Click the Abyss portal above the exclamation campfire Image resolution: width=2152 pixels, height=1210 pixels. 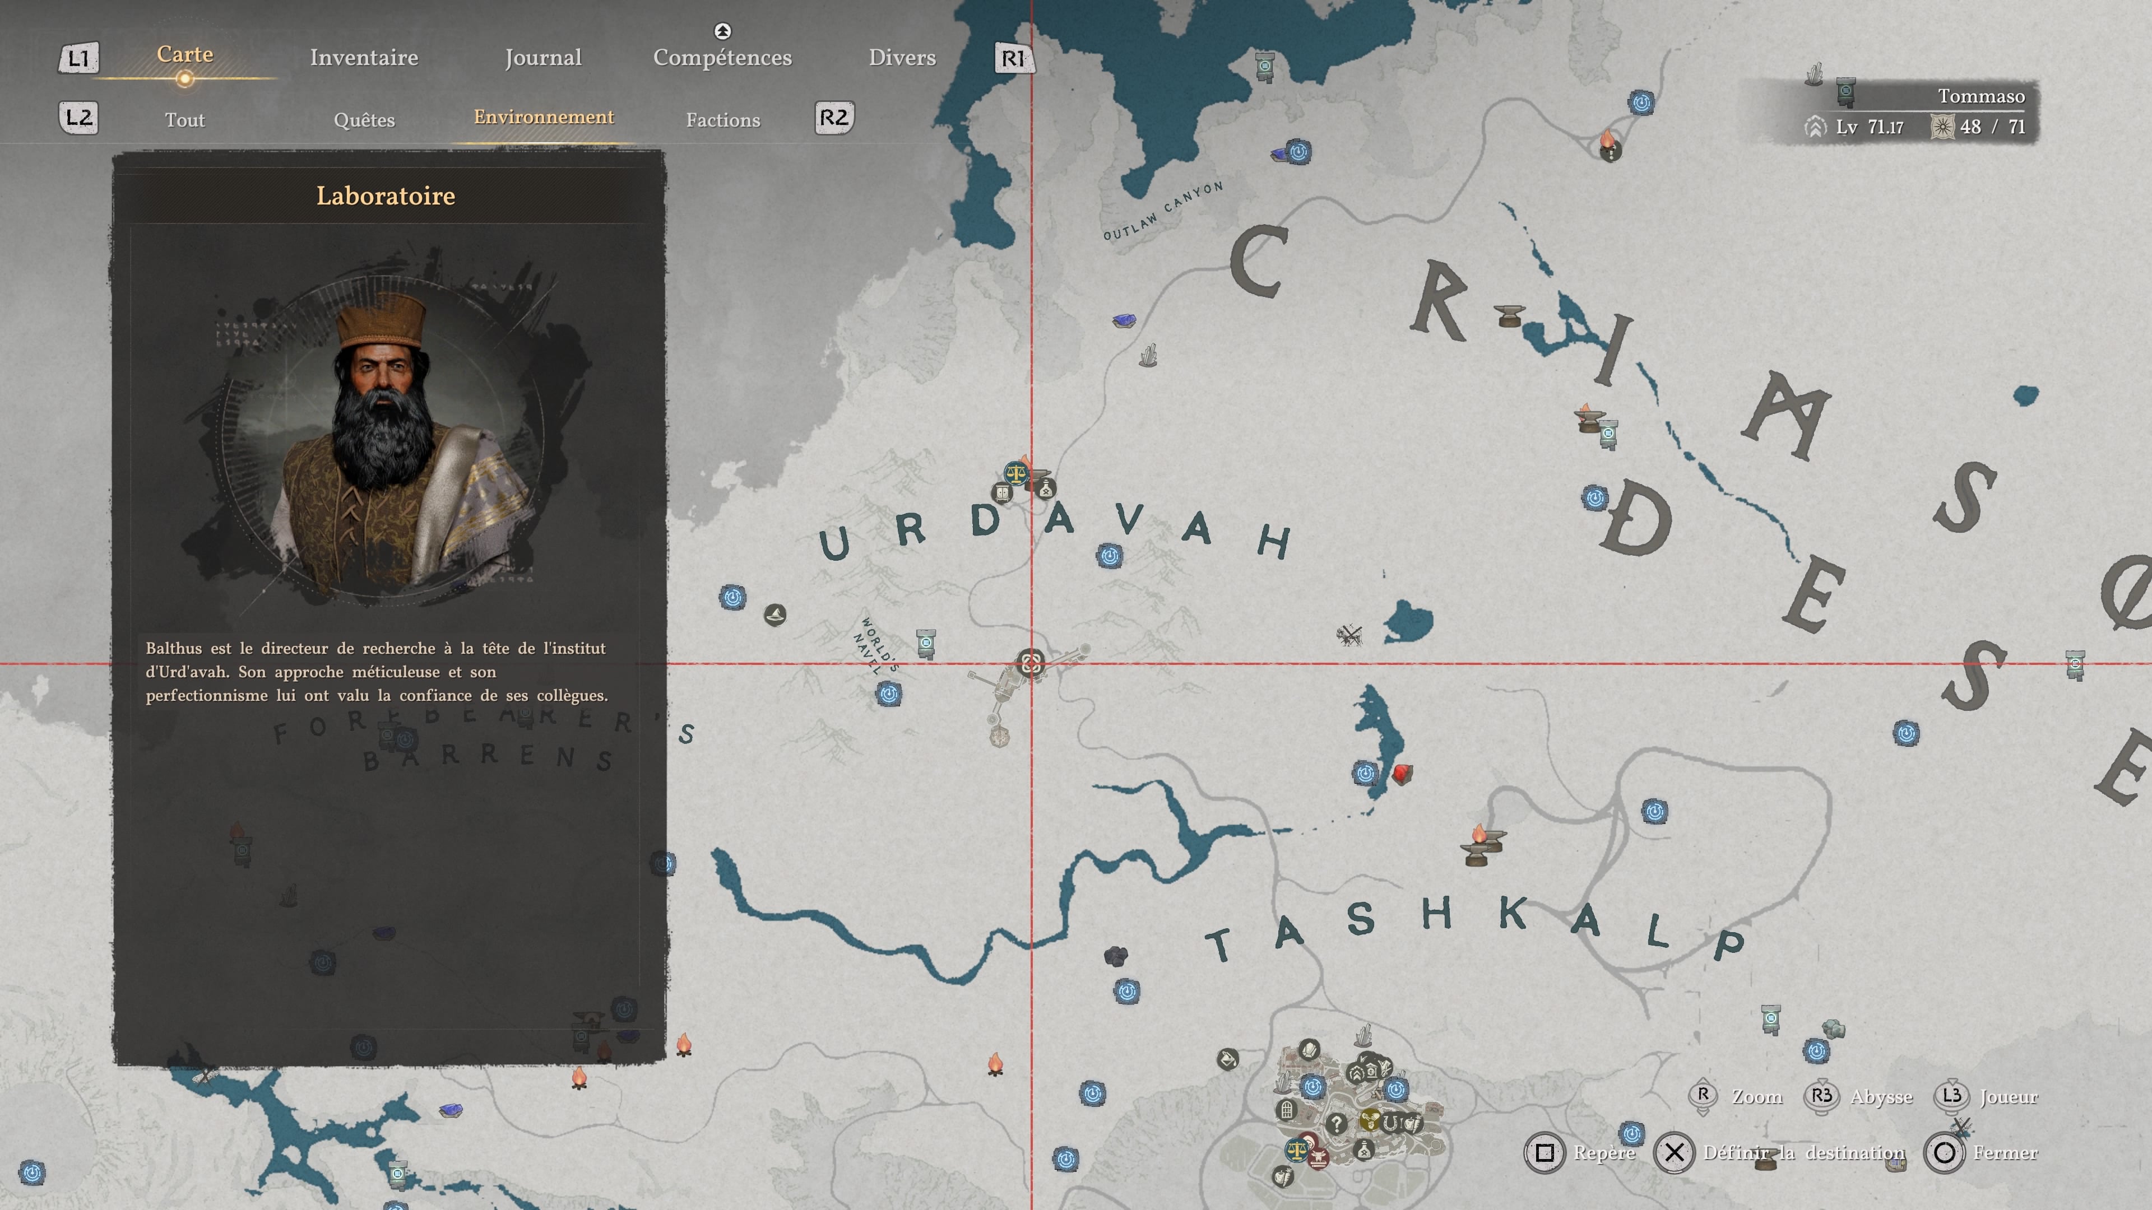point(1641,103)
